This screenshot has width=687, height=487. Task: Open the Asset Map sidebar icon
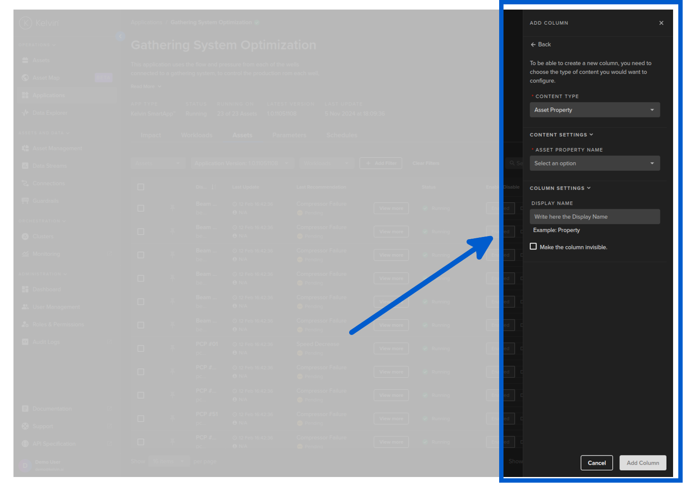[x=25, y=78]
